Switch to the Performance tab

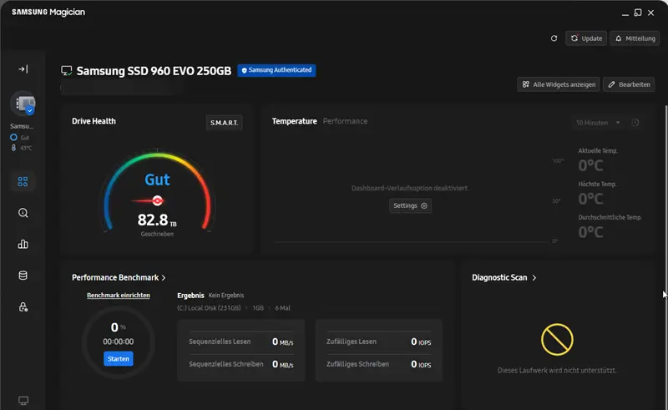click(x=345, y=121)
